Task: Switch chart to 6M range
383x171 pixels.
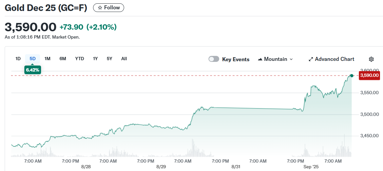Action: pos(63,59)
